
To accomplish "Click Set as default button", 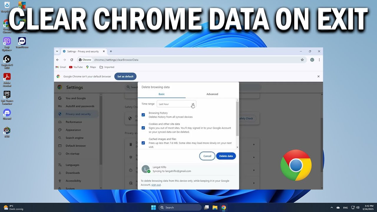I will click(x=125, y=77).
